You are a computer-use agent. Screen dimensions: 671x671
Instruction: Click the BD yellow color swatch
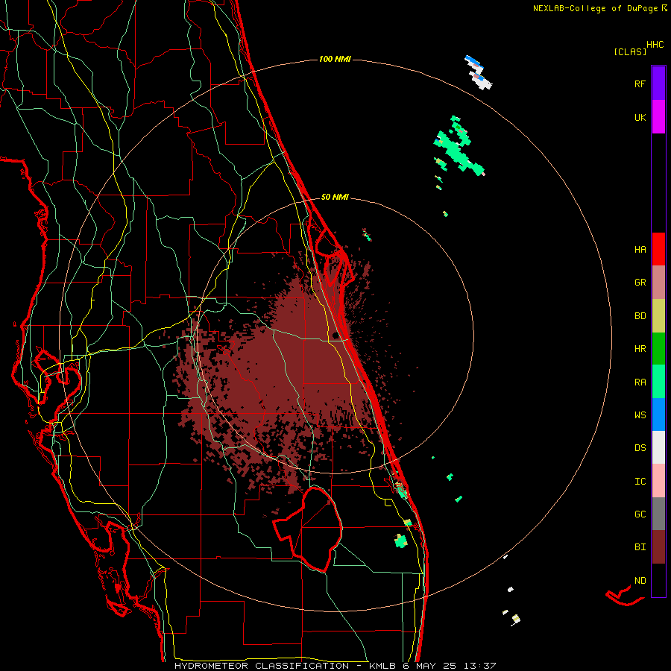[658, 315]
